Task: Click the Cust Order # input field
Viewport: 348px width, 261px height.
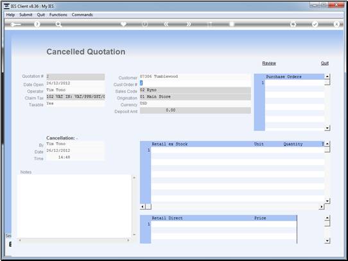Action: tap(195, 84)
